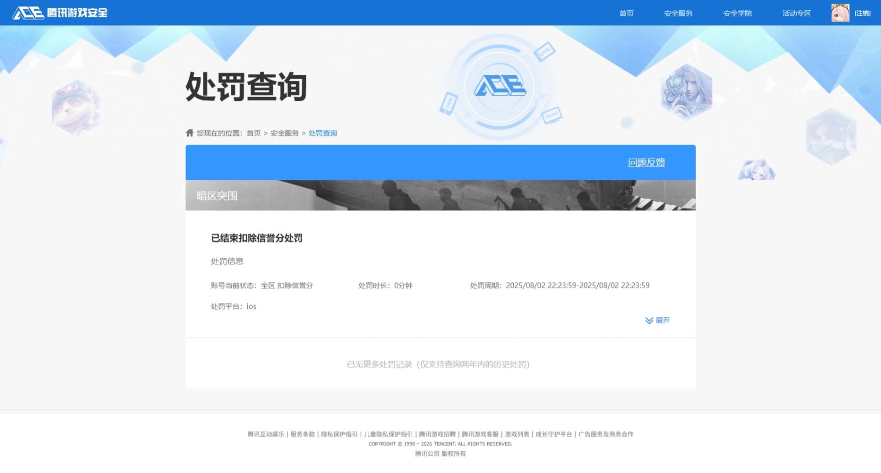Open the 首页 navigation item
The height and width of the screenshot is (473, 881).
click(x=627, y=13)
